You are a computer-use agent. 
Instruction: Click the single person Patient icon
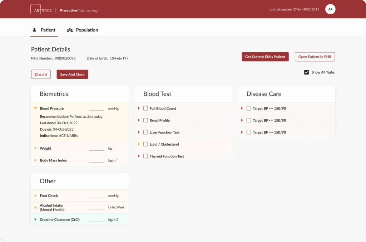[35, 30]
